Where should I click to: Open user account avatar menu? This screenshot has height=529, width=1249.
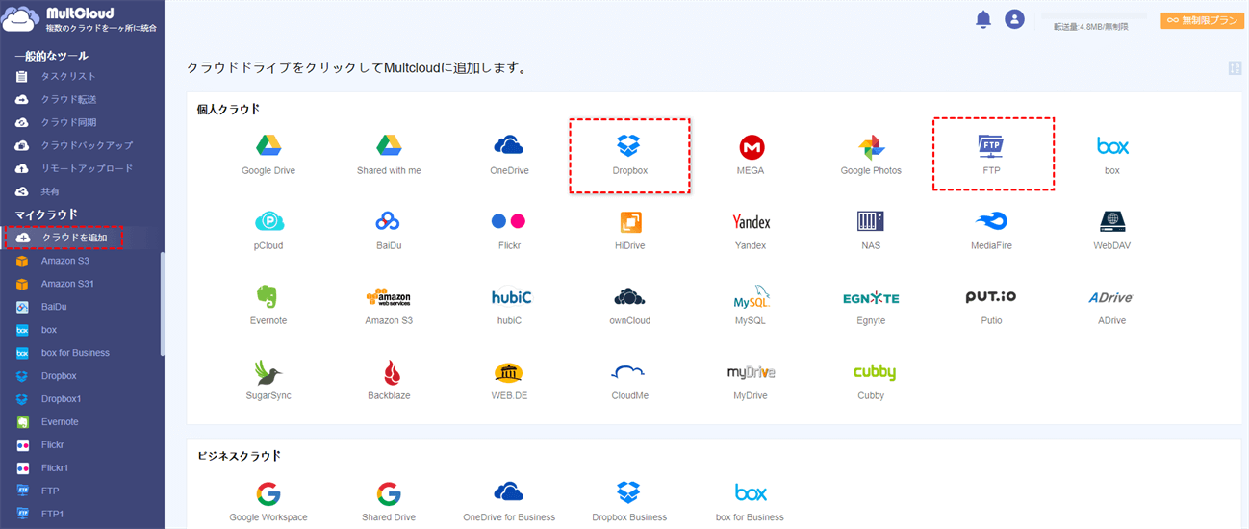[1014, 19]
